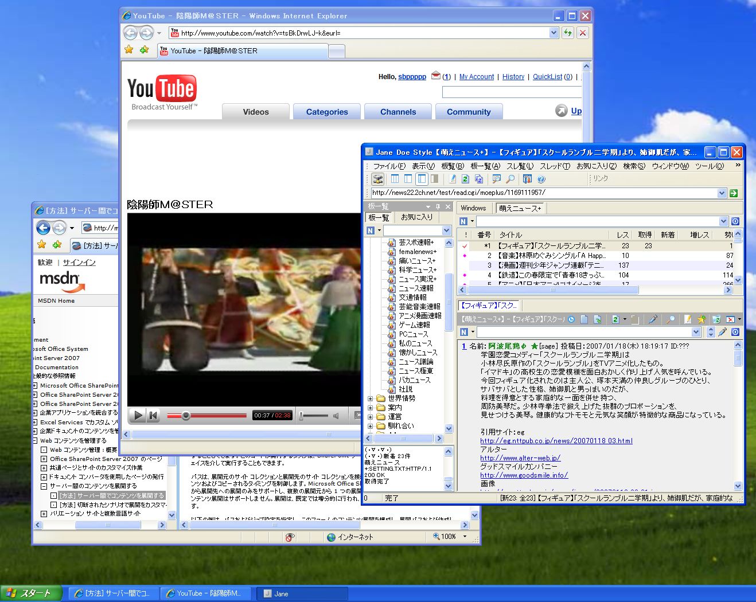Open the YouTube IE address bar dropdown arrow

coord(554,33)
